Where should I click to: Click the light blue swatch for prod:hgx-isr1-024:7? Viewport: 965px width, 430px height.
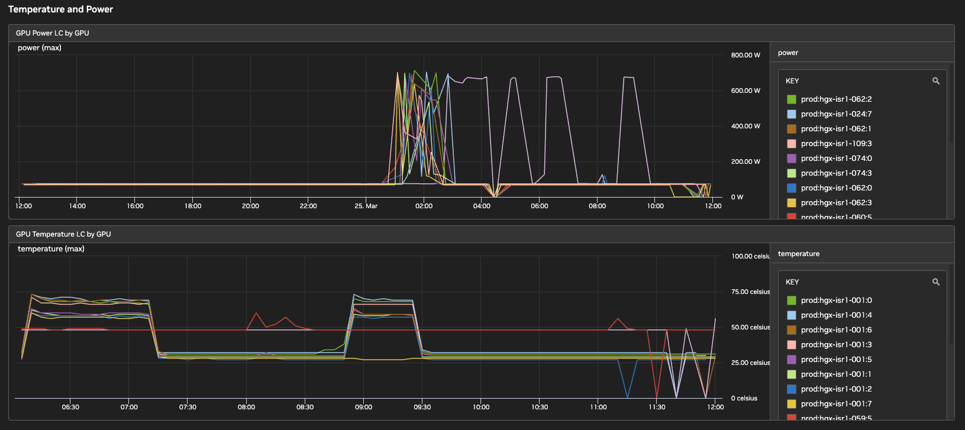click(791, 114)
